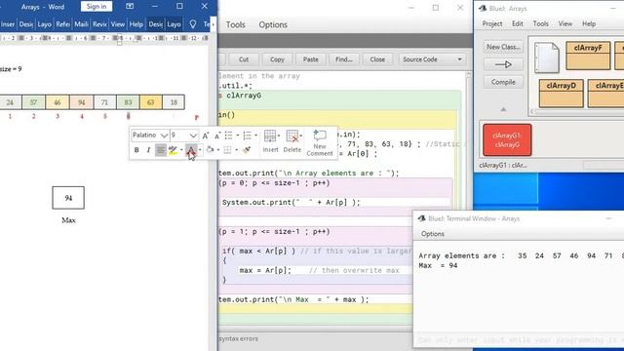This screenshot has height=351, width=624.
Task: Click the Delete table icon
Action: 292,136
